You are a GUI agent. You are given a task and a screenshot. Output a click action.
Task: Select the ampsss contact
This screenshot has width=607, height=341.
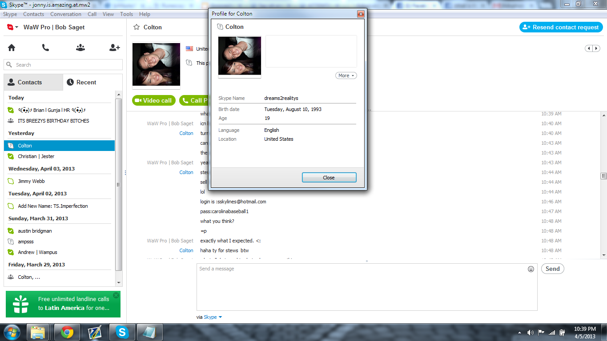pos(59,242)
